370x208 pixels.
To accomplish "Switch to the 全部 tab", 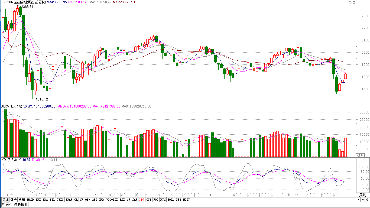I will [x=22, y=200].
